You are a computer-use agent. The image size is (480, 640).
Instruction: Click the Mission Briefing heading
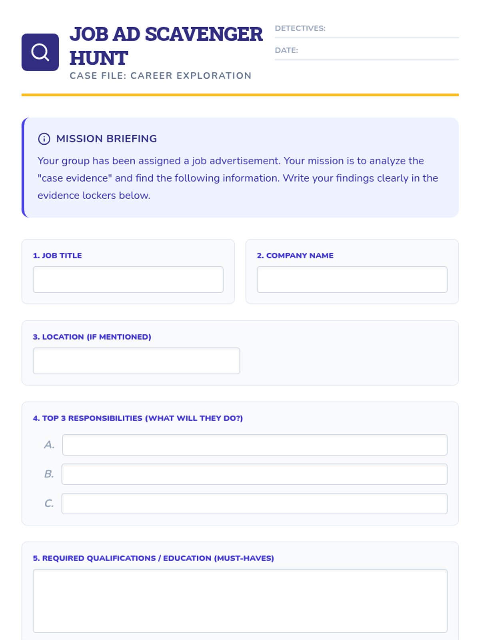pos(106,139)
